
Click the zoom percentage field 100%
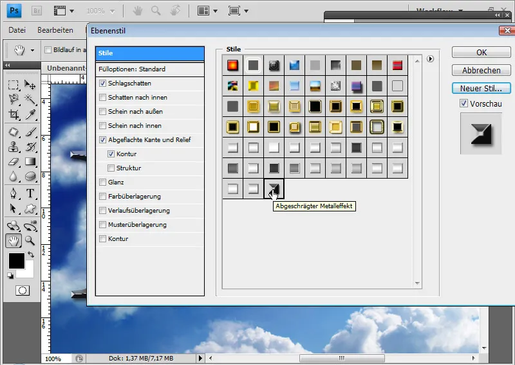click(x=53, y=359)
